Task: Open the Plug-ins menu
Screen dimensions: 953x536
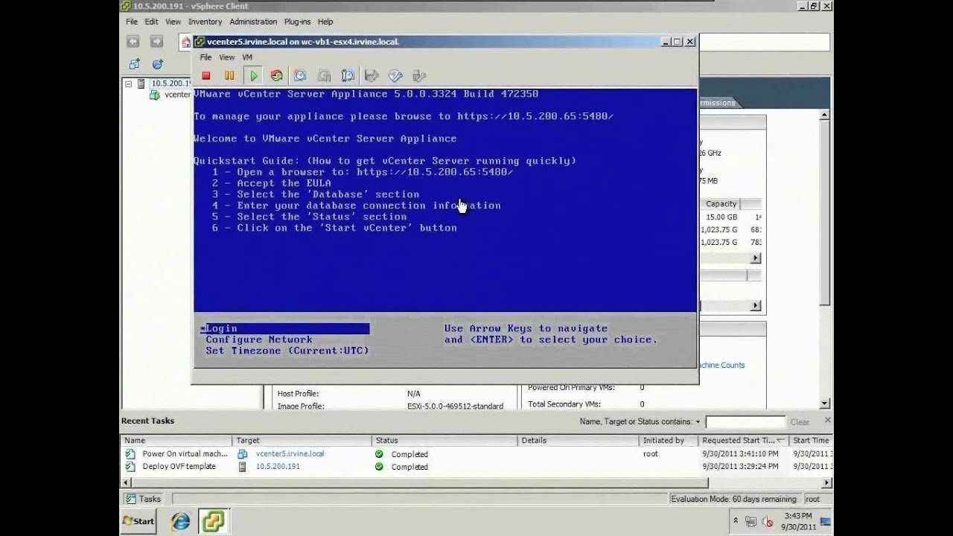Action: [297, 22]
